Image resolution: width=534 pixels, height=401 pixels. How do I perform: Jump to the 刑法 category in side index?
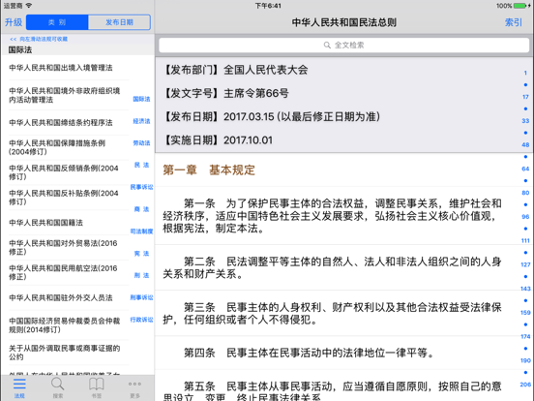(141, 275)
